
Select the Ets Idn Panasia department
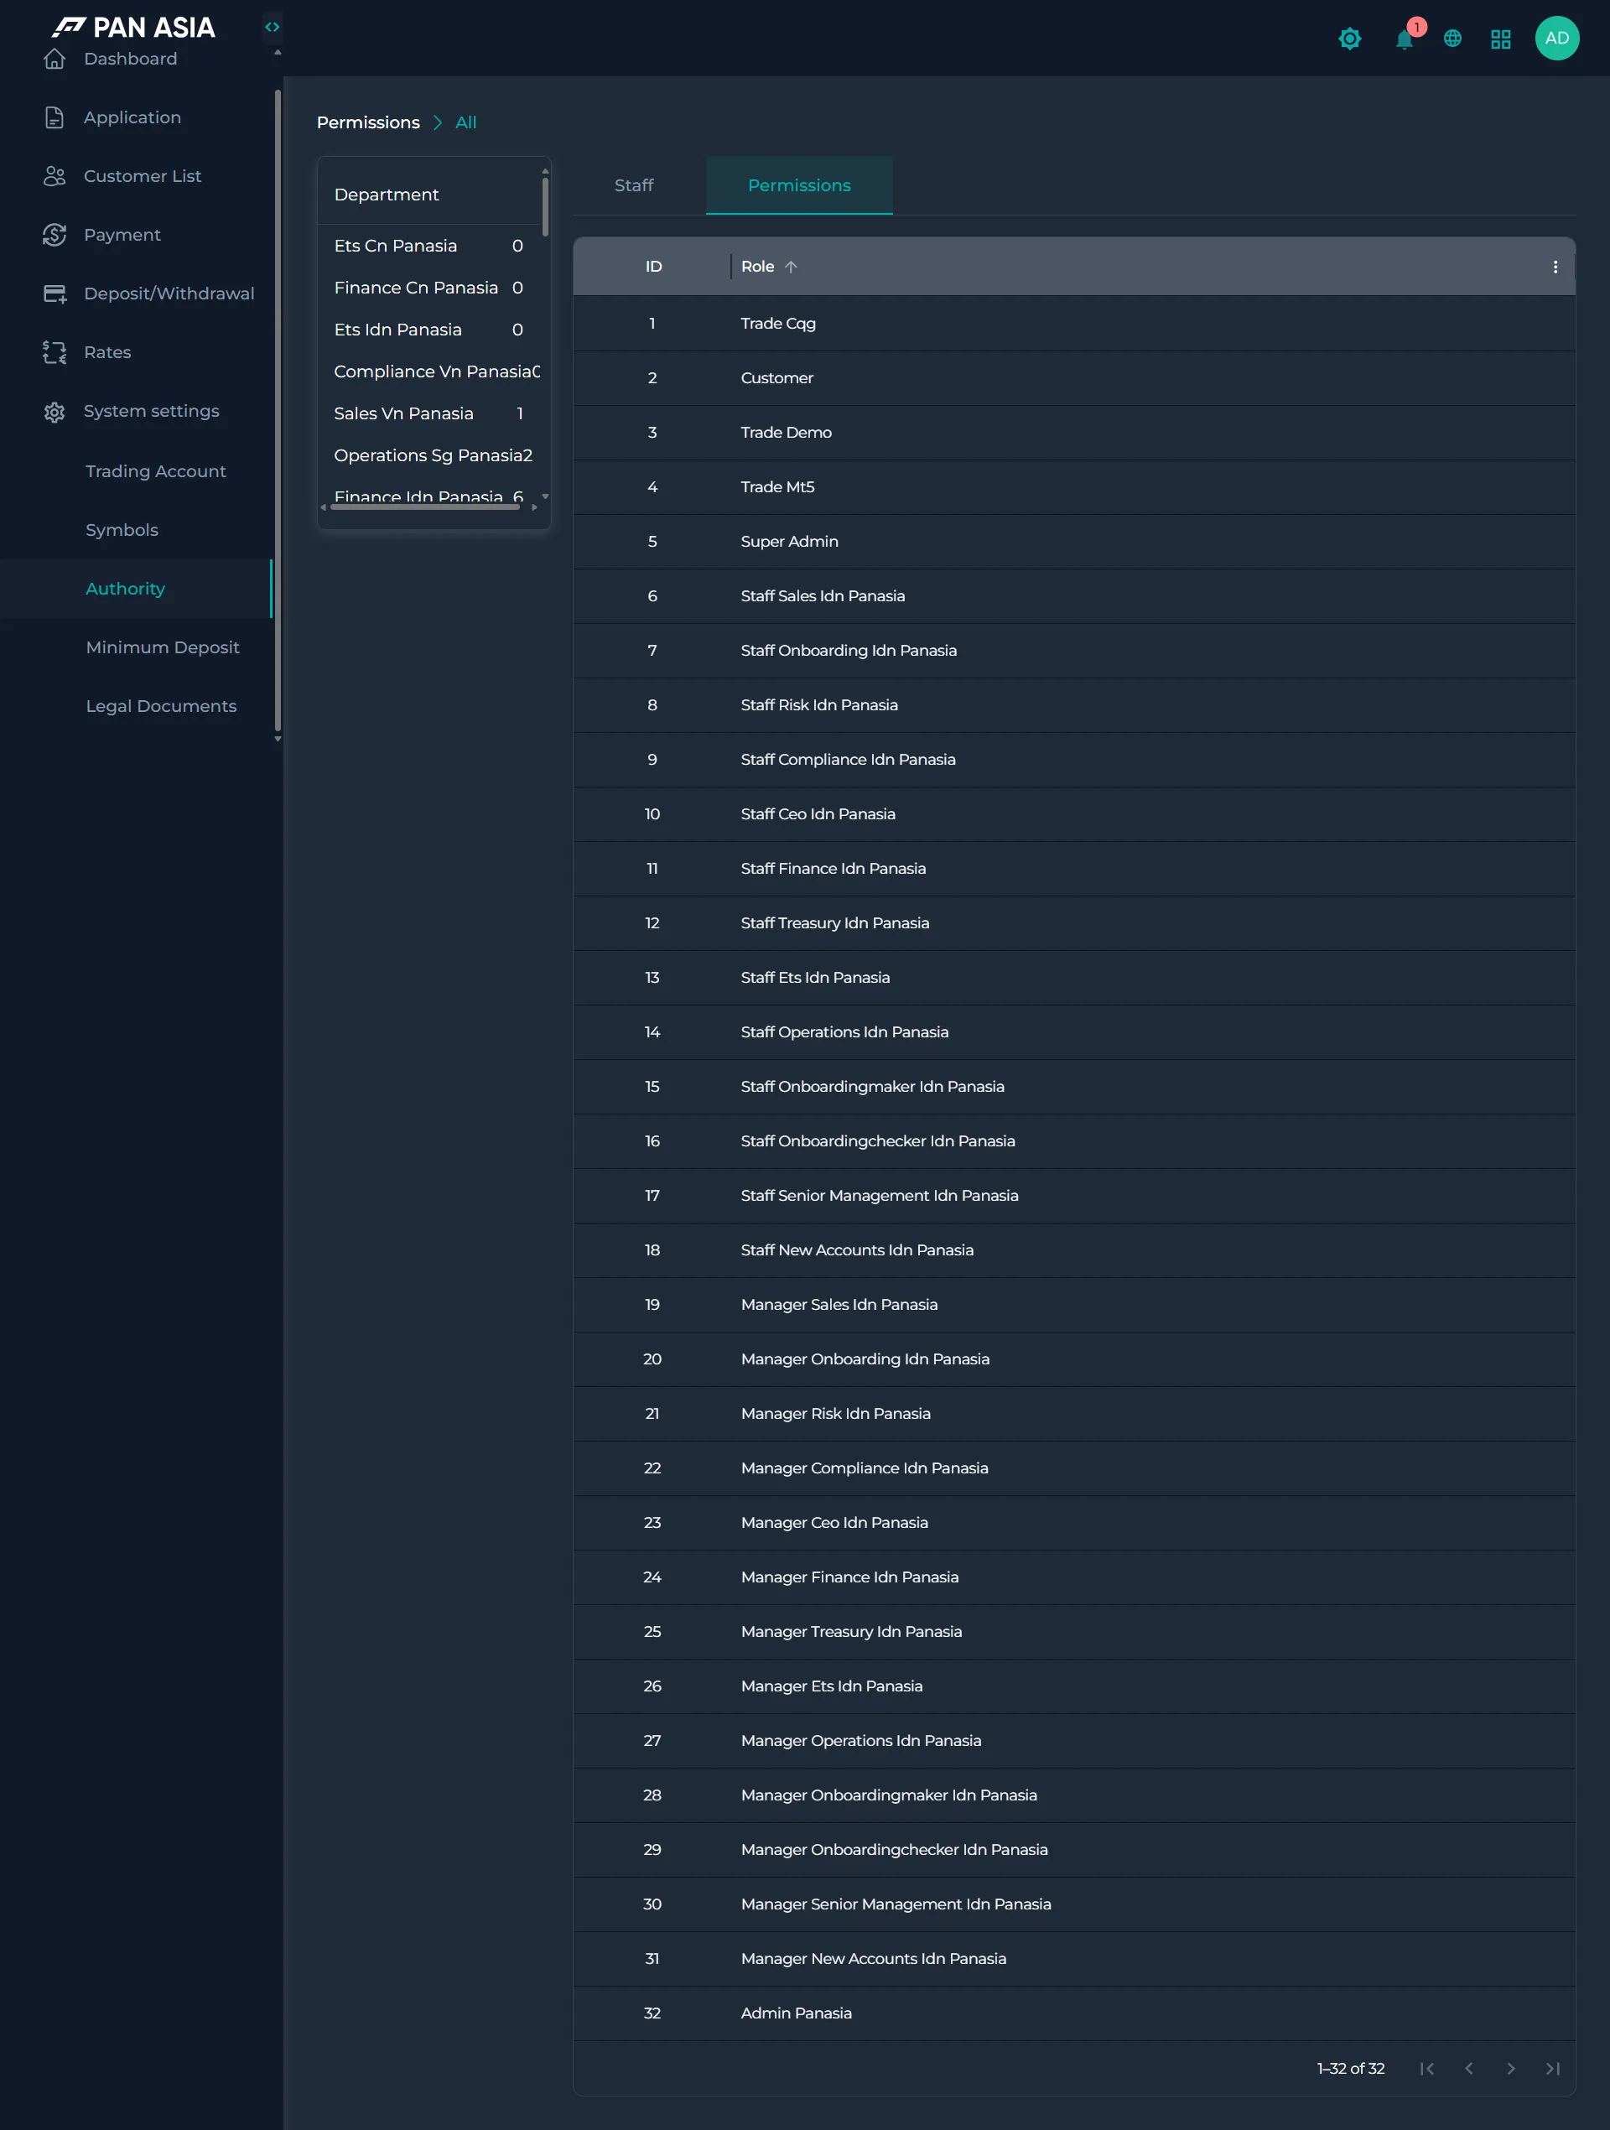pos(428,330)
